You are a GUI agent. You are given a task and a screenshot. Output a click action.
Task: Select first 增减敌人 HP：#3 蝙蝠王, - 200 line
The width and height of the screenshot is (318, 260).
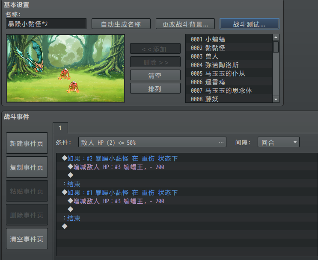(x=187, y=167)
